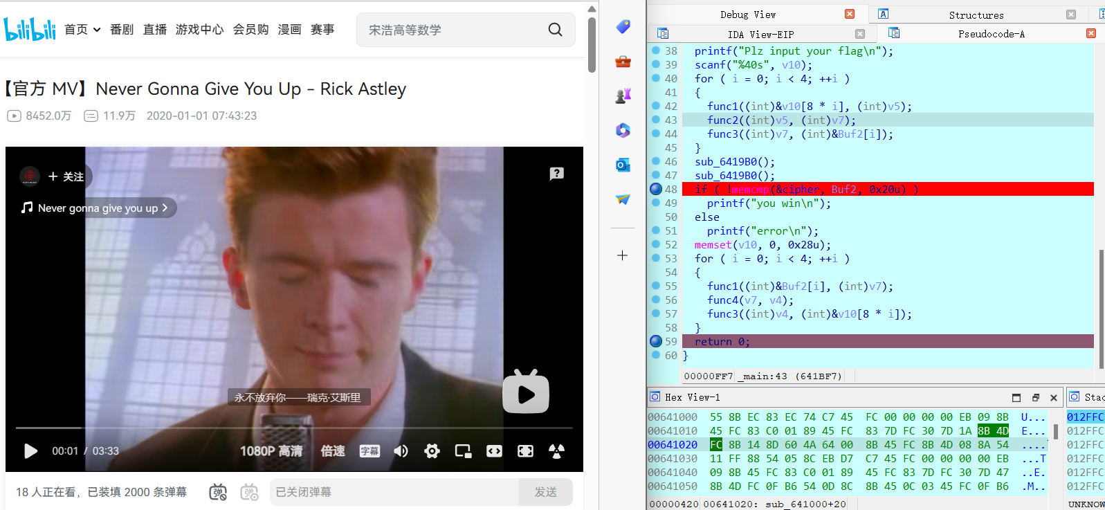Toggle the breakpoint on line 59
Viewport: 1105px width, 510px height.
click(656, 341)
